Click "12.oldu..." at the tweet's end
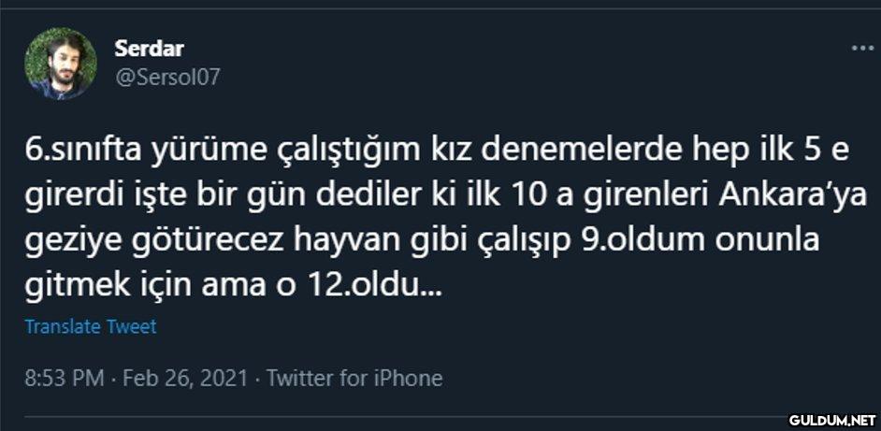Image resolution: width=881 pixels, height=431 pixels. tap(391, 285)
